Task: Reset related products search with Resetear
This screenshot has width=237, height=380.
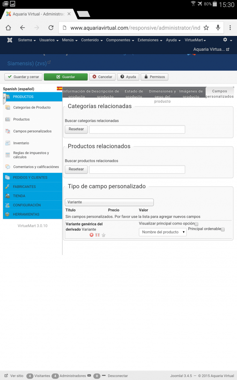Action: (x=76, y=169)
